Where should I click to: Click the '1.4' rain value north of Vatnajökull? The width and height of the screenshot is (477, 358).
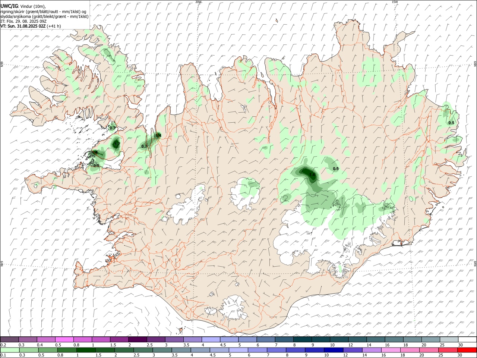(312, 175)
